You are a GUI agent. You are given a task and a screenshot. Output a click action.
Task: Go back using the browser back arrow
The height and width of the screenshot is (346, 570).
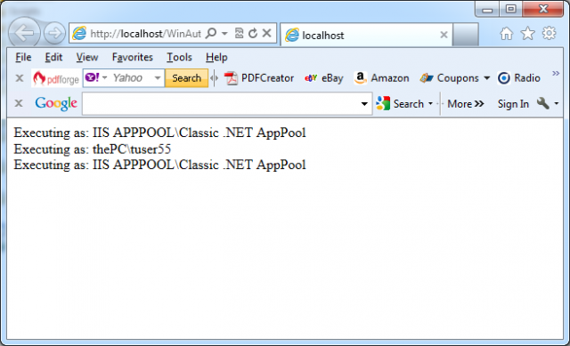[x=24, y=33]
